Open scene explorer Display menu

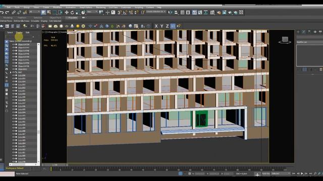tap(19, 33)
